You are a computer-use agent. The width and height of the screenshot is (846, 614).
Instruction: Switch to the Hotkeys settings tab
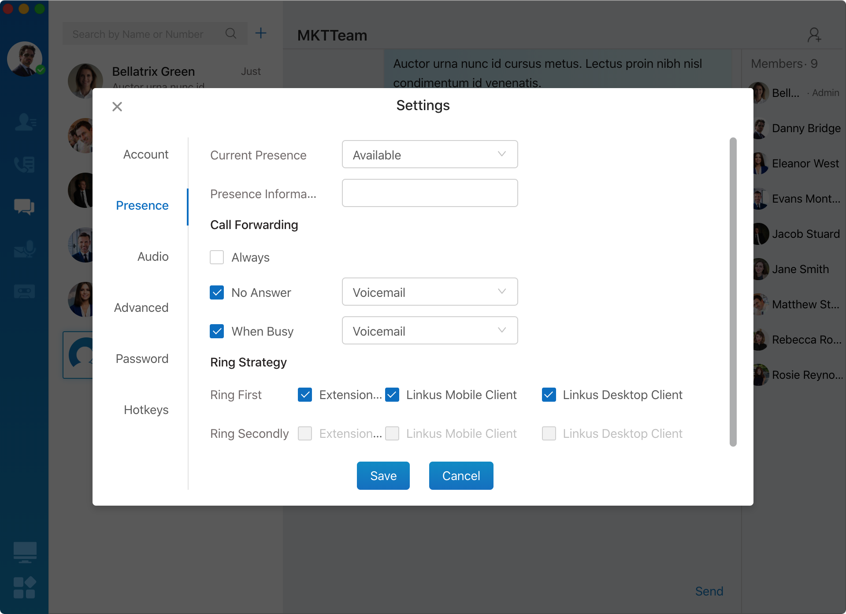(146, 410)
